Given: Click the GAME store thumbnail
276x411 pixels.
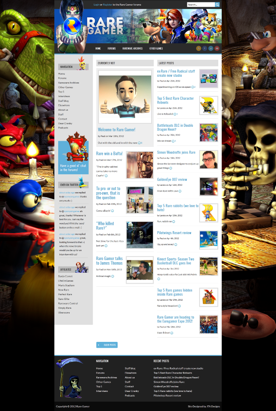Looking at the screenshot, I should coord(140,200).
